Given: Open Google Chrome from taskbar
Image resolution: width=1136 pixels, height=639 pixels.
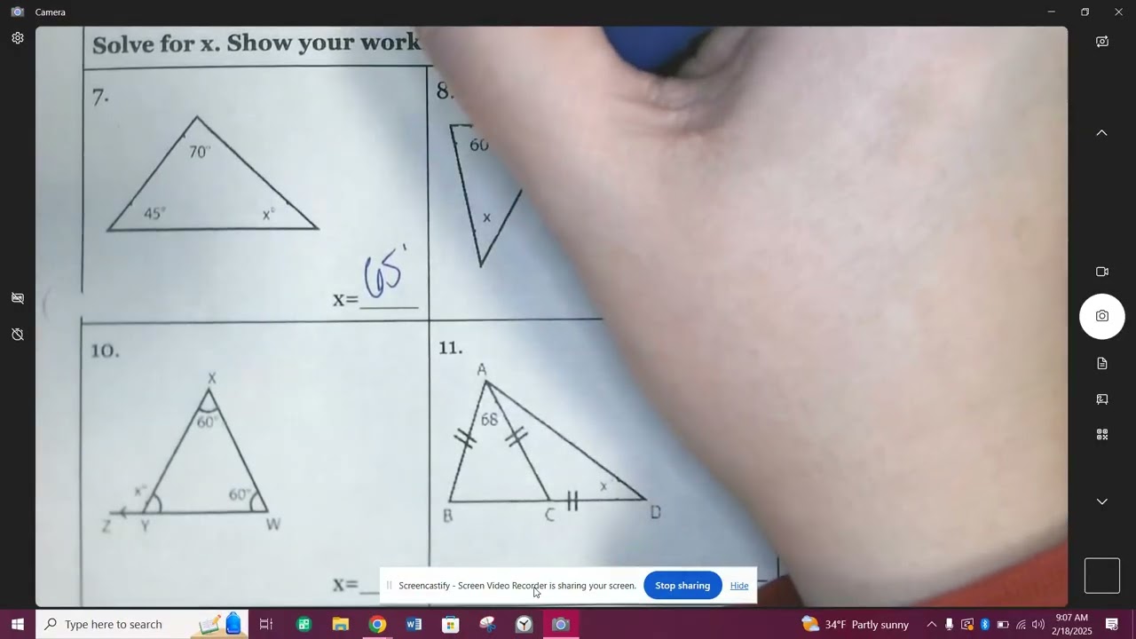Looking at the screenshot, I should (x=377, y=625).
